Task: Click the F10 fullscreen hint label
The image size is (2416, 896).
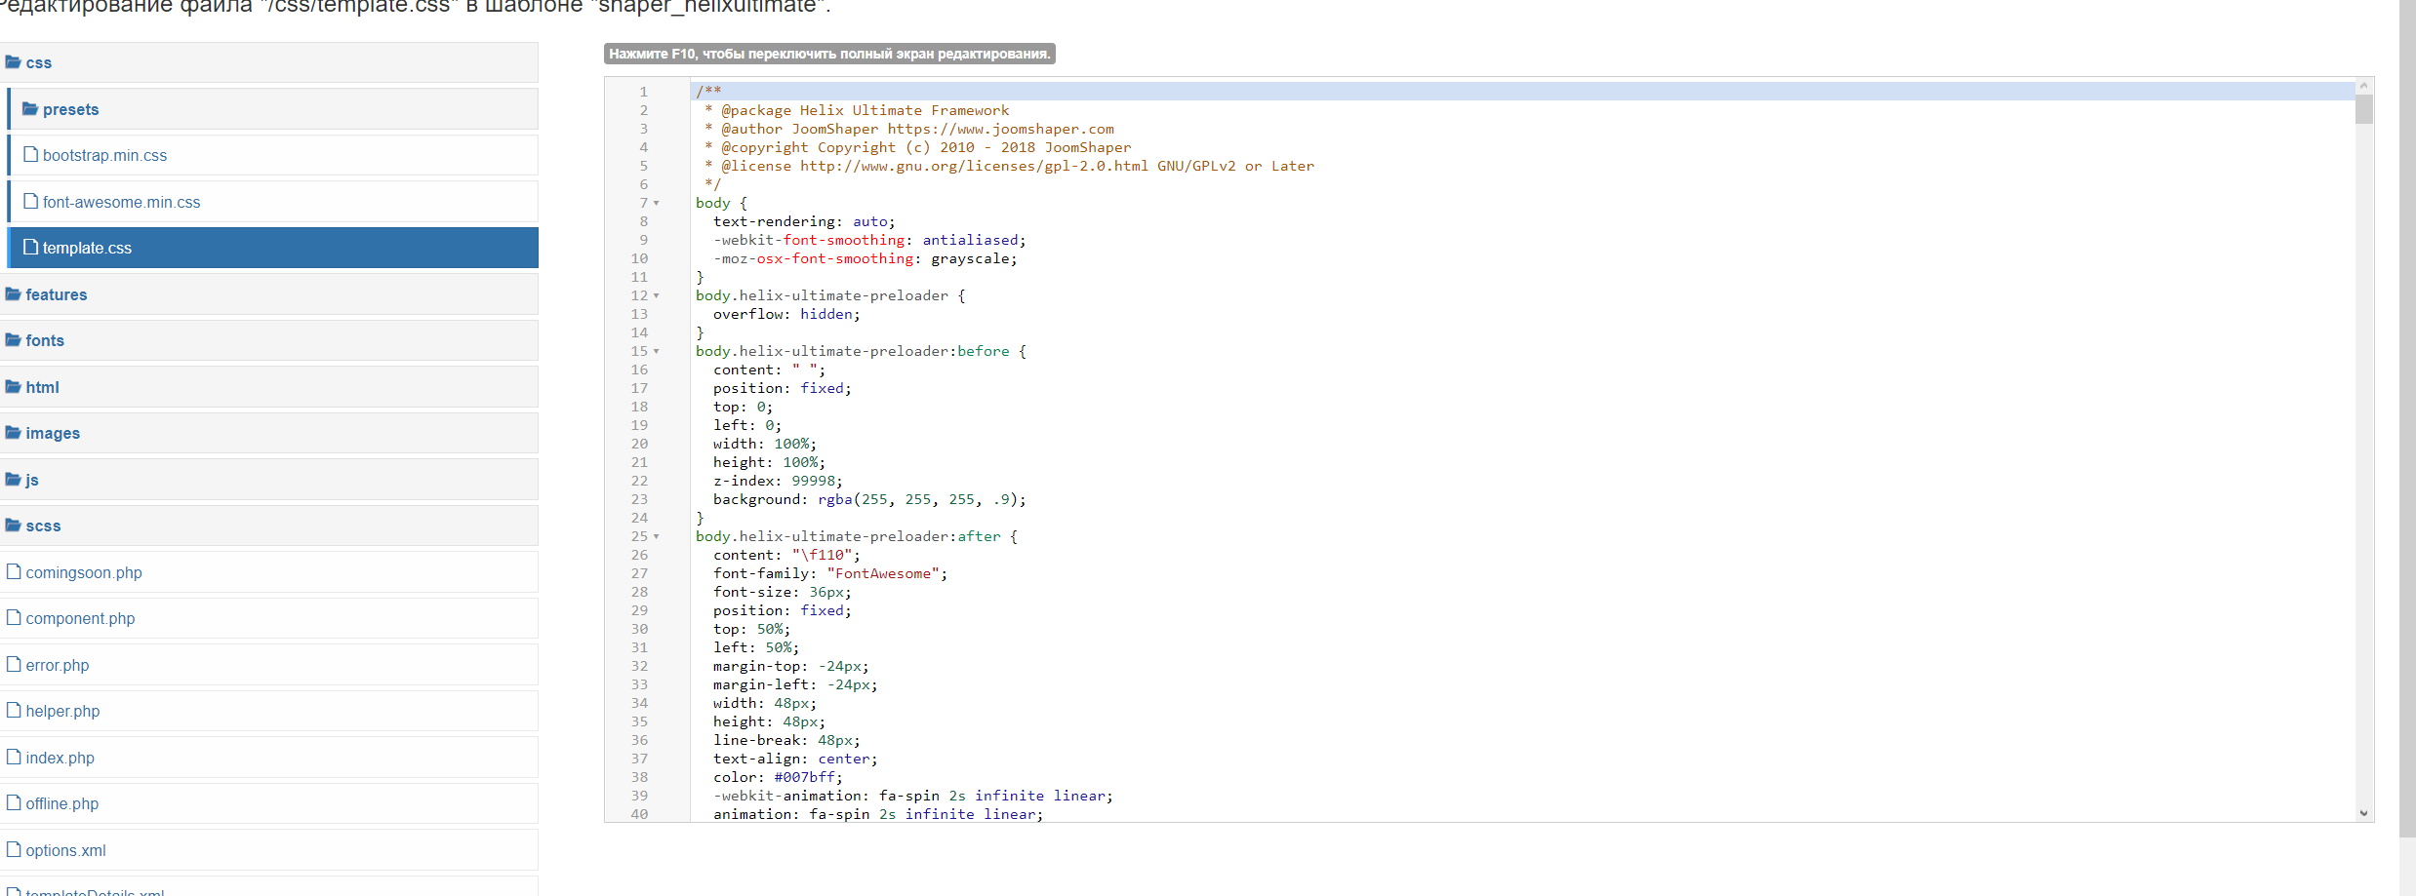Action: pyautogui.click(x=829, y=54)
